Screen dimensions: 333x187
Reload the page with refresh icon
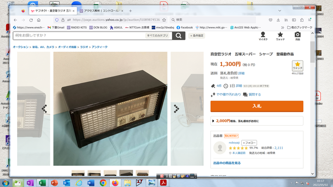(x=31, y=20)
